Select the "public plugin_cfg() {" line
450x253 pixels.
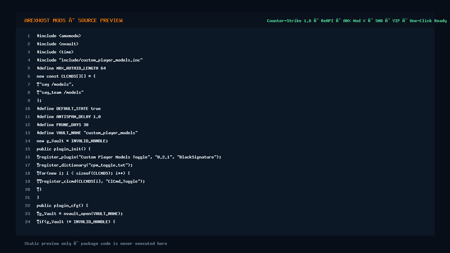point(63,206)
